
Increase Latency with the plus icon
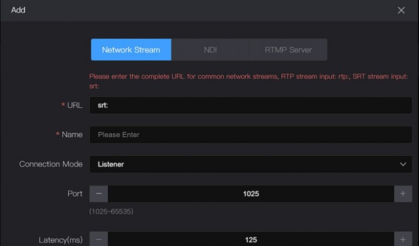(x=403, y=239)
